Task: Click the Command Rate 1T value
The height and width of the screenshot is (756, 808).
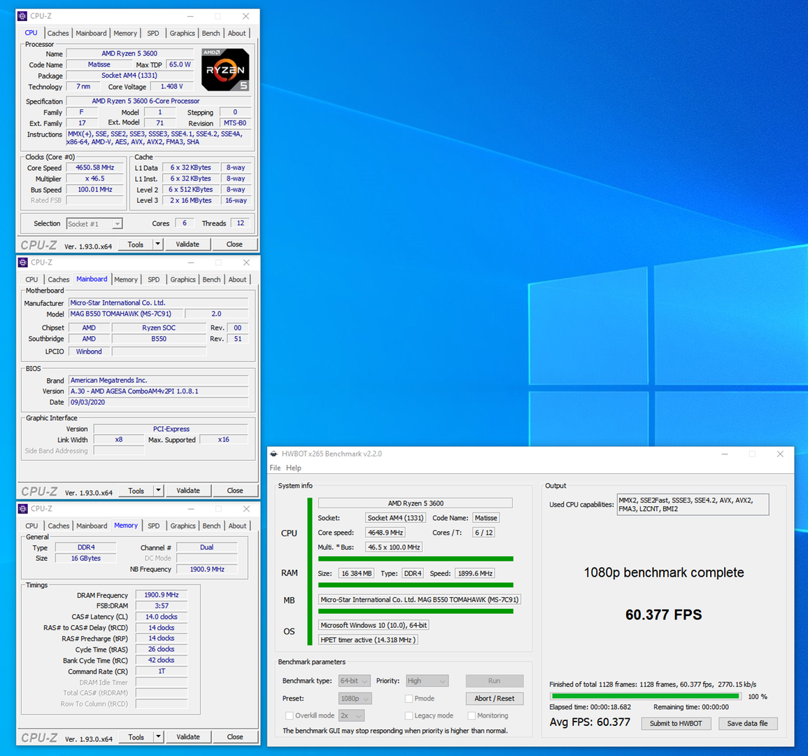Action: point(162,671)
